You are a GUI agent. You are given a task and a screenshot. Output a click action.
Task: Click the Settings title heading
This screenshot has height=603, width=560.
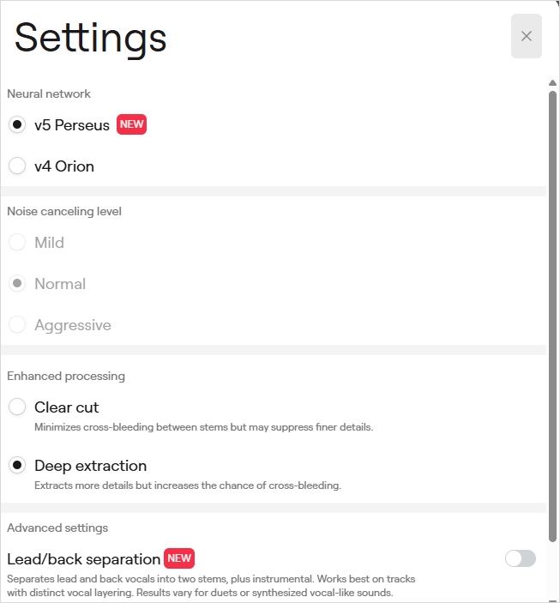[90, 38]
